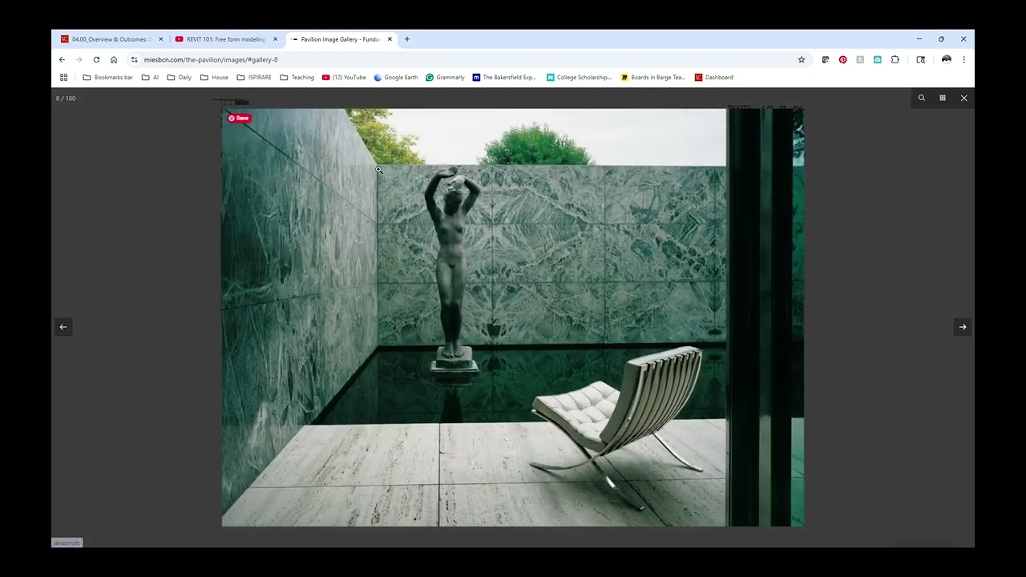Viewport: 1026px width, 577px height.
Task: Show the gallery thumbnail grid
Action: [943, 98]
